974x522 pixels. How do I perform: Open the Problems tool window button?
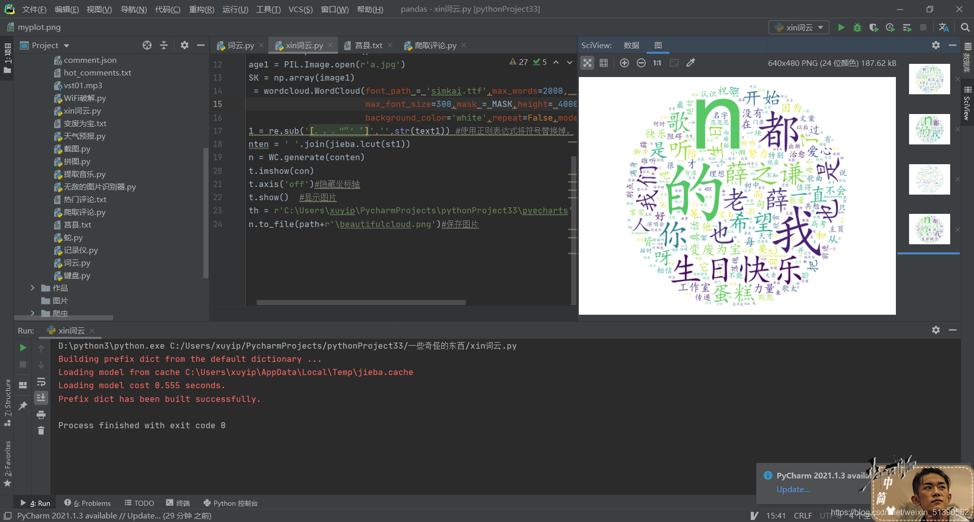tap(88, 503)
